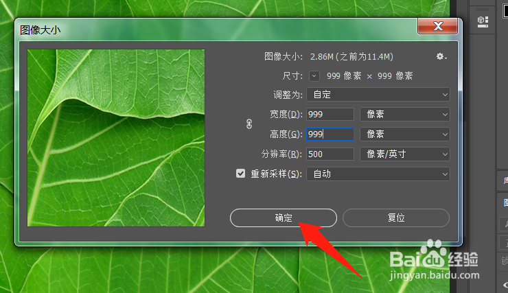The image size is (508, 293).
Task: Open the 高度 unit 像素 dropdown
Action: point(404,134)
